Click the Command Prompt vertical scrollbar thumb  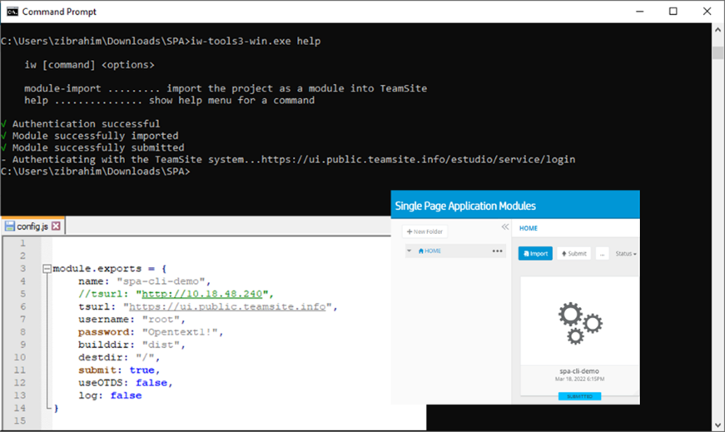point(718,52)
